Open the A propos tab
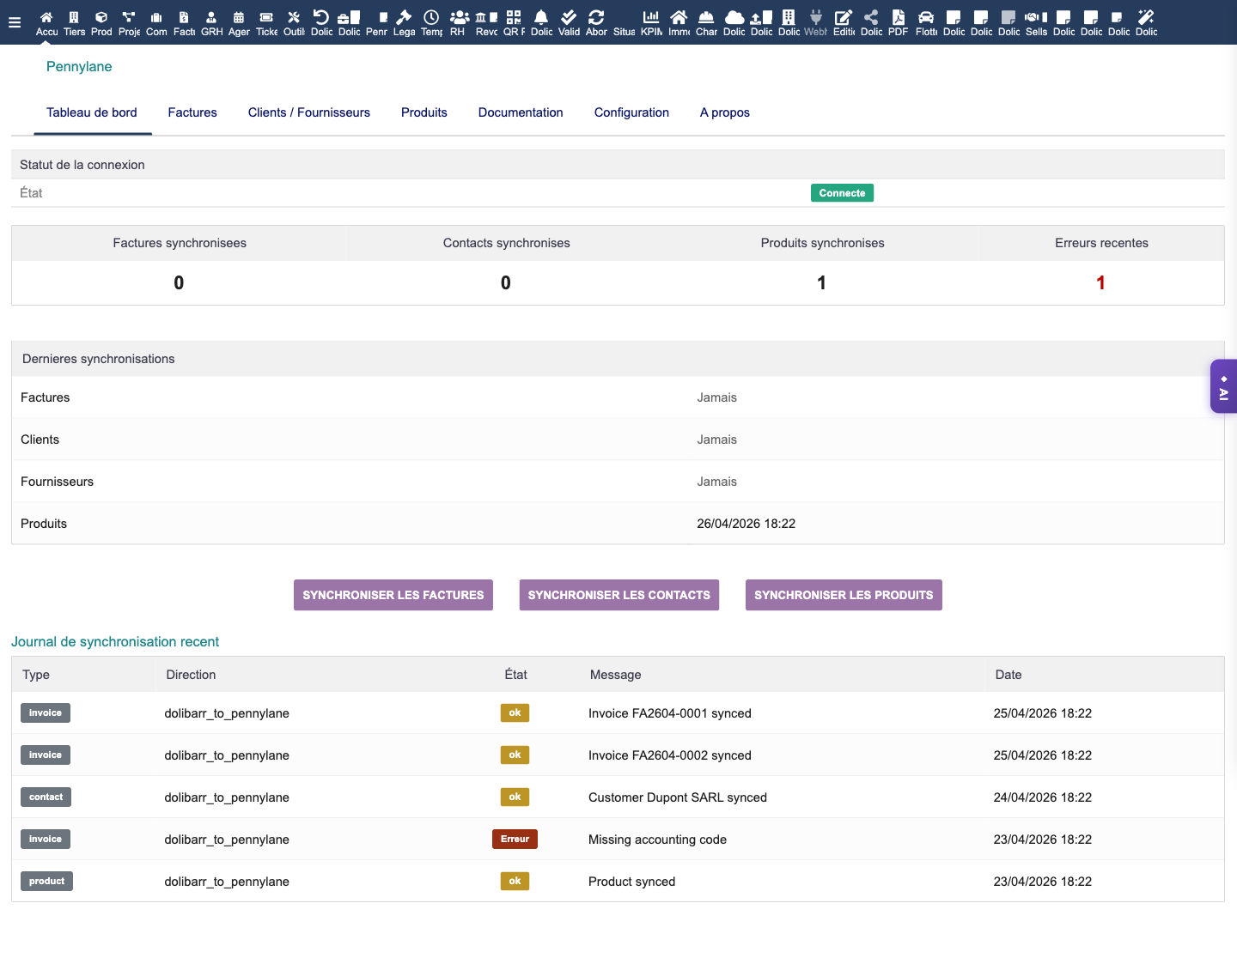The width and height of the screenshot is (1237, 964). pyautogui.click(x=725, y=112)
